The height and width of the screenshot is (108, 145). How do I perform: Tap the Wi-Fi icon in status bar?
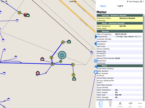pyautogui.click(x=6, y=2)
